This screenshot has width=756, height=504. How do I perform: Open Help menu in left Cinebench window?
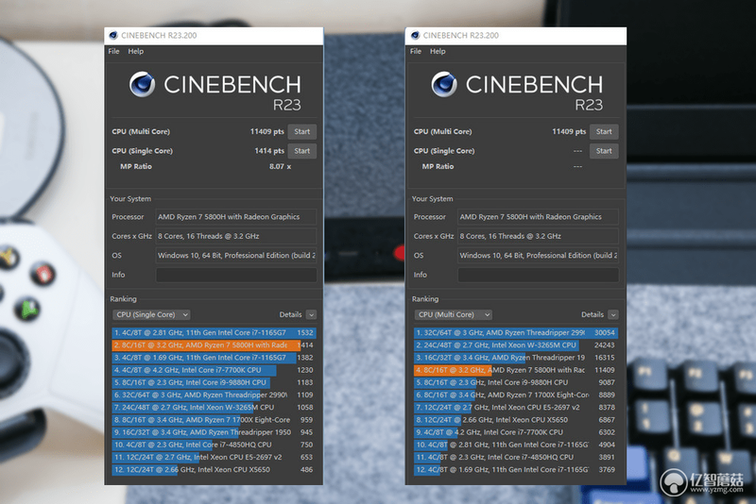click(135, 51)
